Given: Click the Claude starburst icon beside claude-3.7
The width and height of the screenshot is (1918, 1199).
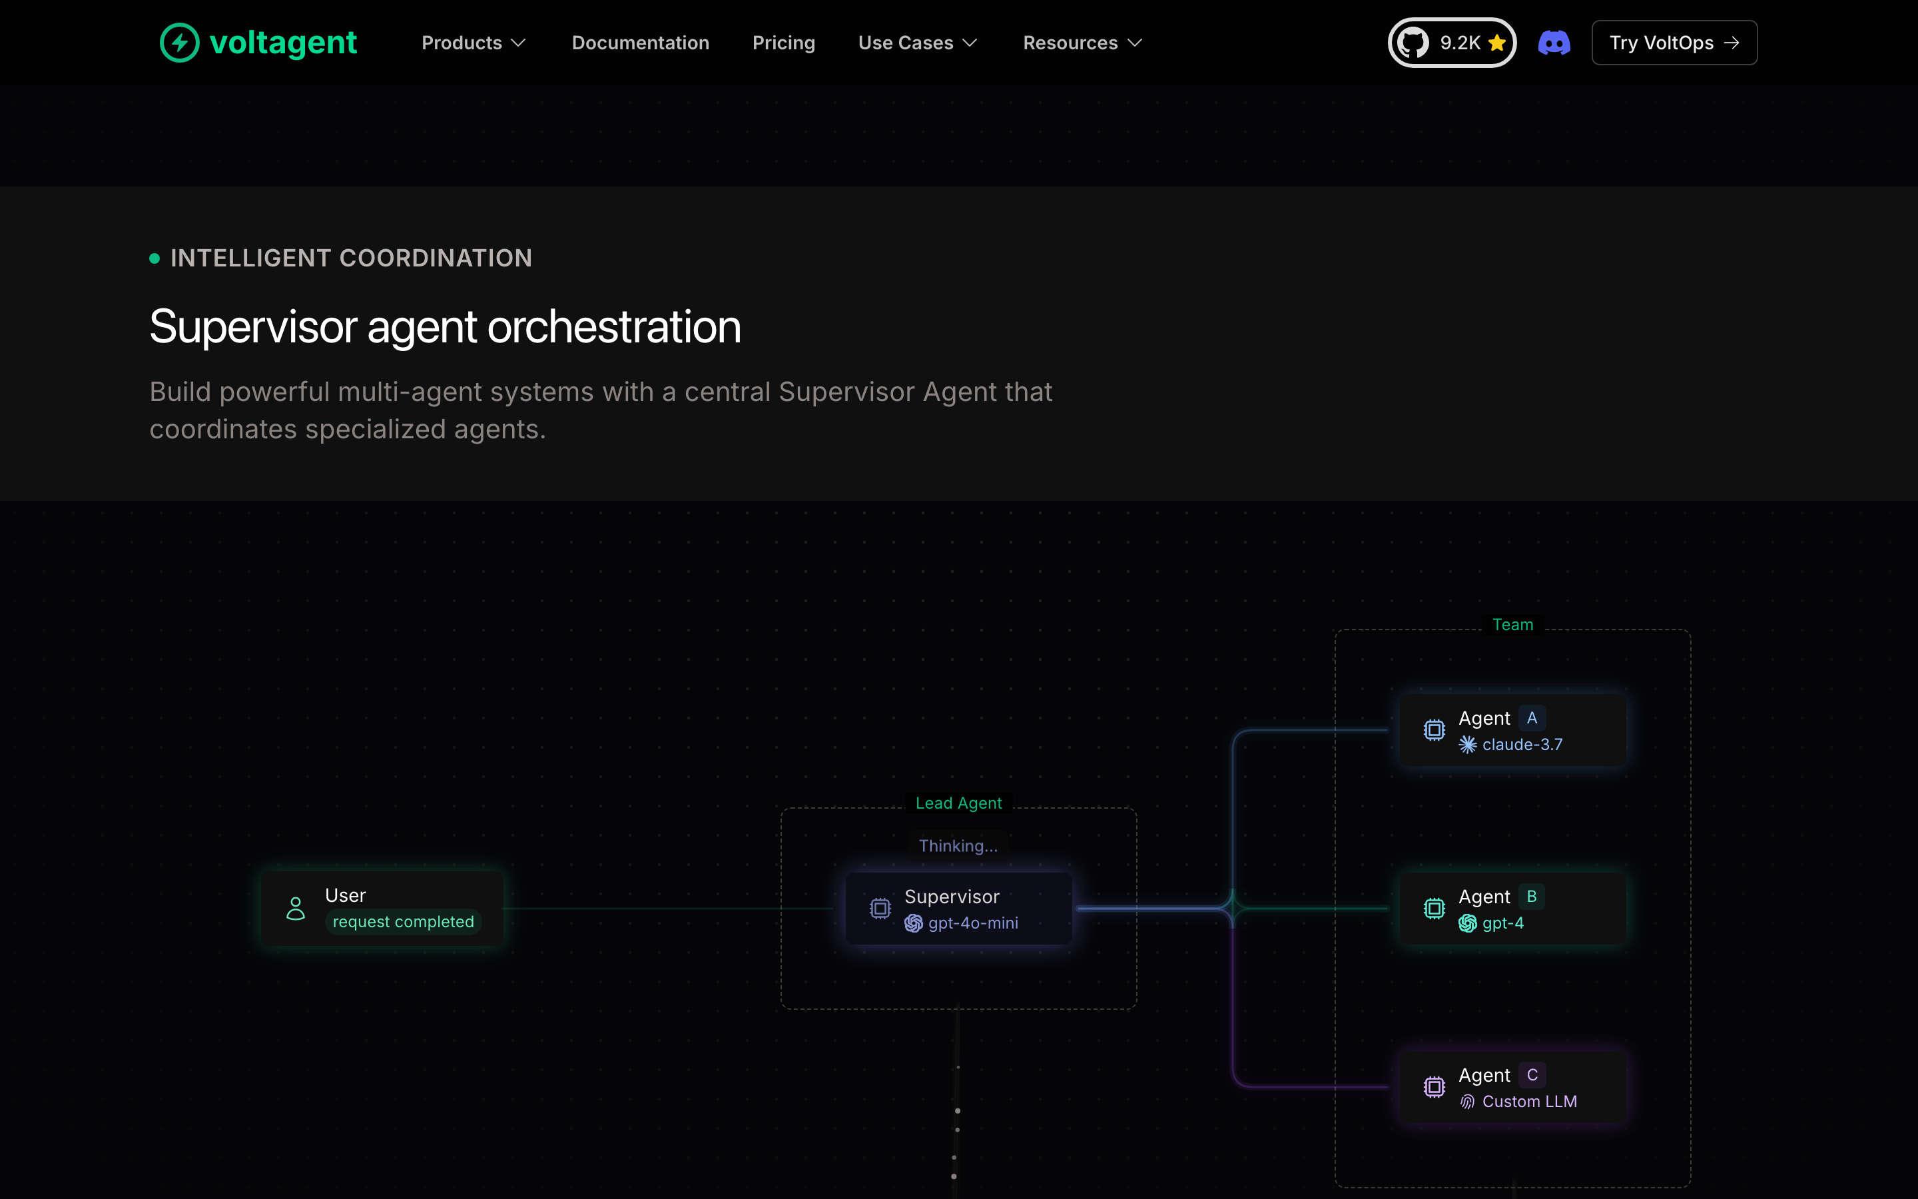Looking at the screenshot, I should point(1468,745).
